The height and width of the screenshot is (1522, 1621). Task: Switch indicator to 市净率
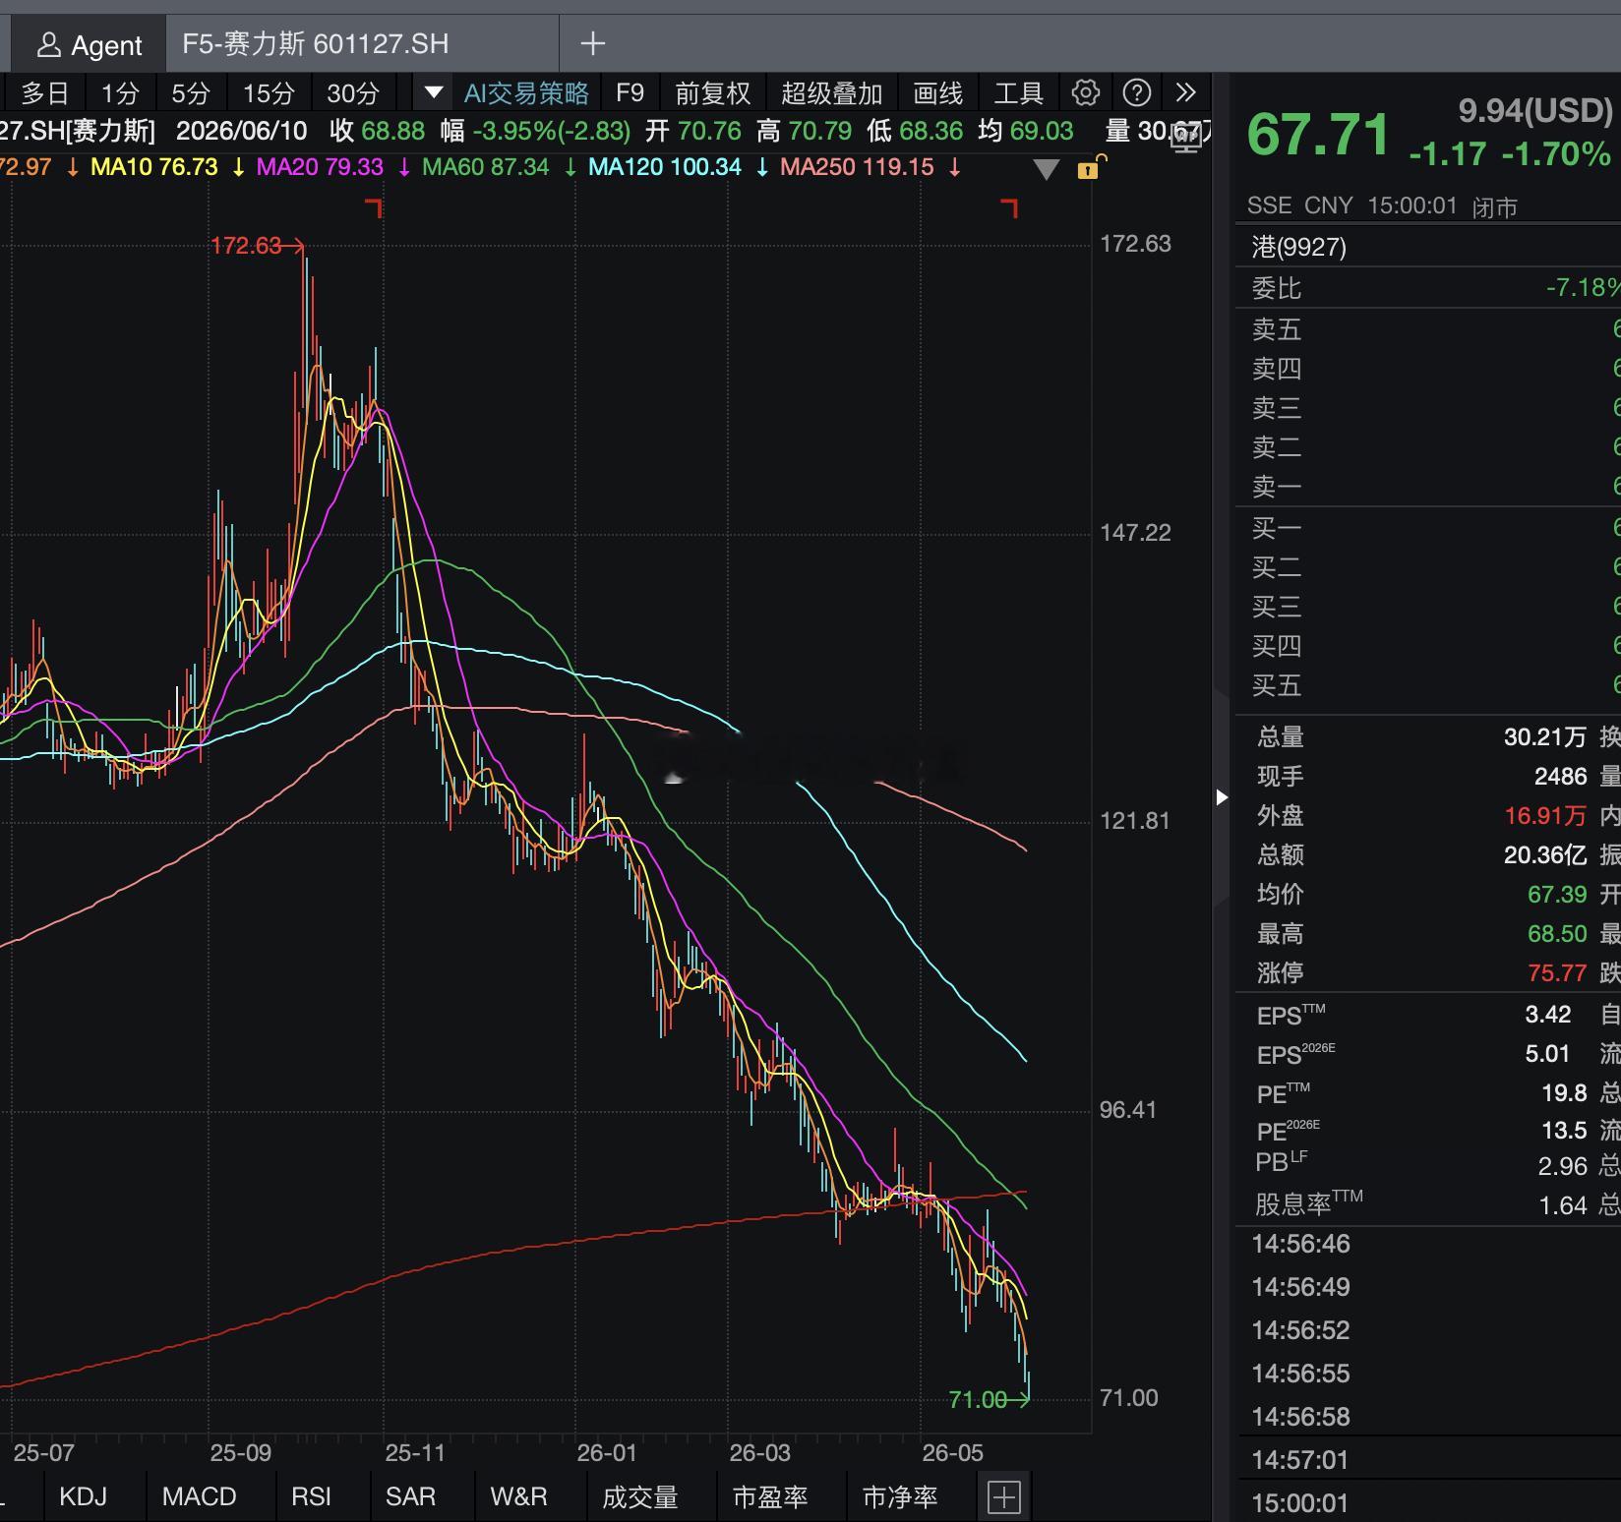(x=900, y=1496)
